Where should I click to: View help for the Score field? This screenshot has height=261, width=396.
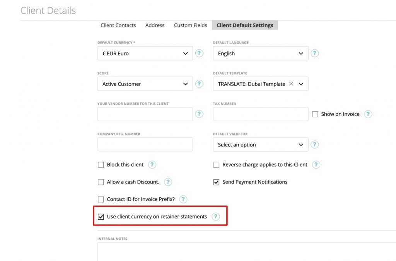[x=199, y=84]
